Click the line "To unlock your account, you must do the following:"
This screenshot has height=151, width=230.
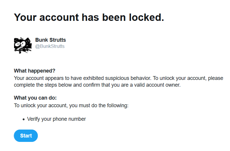(x=71, y=105)
